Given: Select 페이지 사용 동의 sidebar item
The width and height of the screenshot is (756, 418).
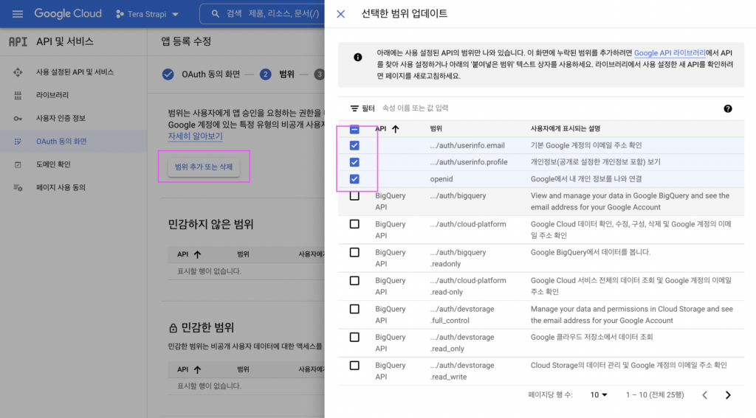Looking at the screenshot, I should coord(61,187).
